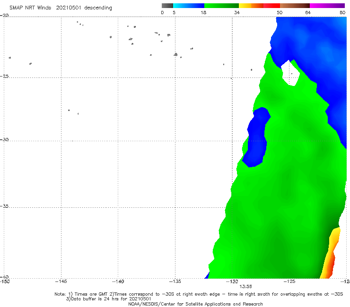Click the longitude label '-130'
The width and height of the screenshot is (350, 307).
click(232, 281)
